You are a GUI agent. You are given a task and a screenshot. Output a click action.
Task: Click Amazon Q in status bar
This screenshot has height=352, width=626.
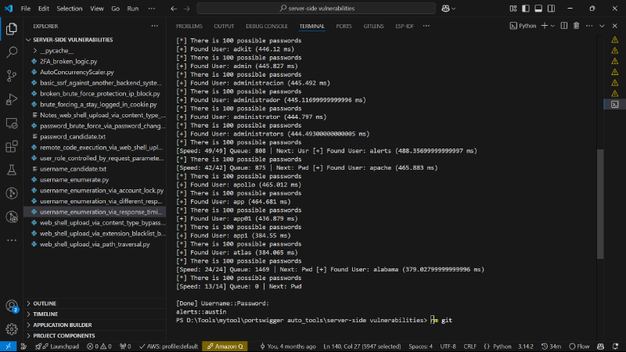pyautogui.click(x=225, y=347)
